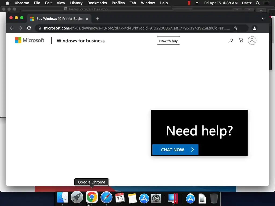Open Finder from the Dock
The image size is (275, 206).
62,198
